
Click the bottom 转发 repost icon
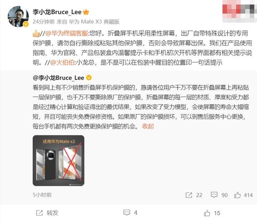pos(40,213)
